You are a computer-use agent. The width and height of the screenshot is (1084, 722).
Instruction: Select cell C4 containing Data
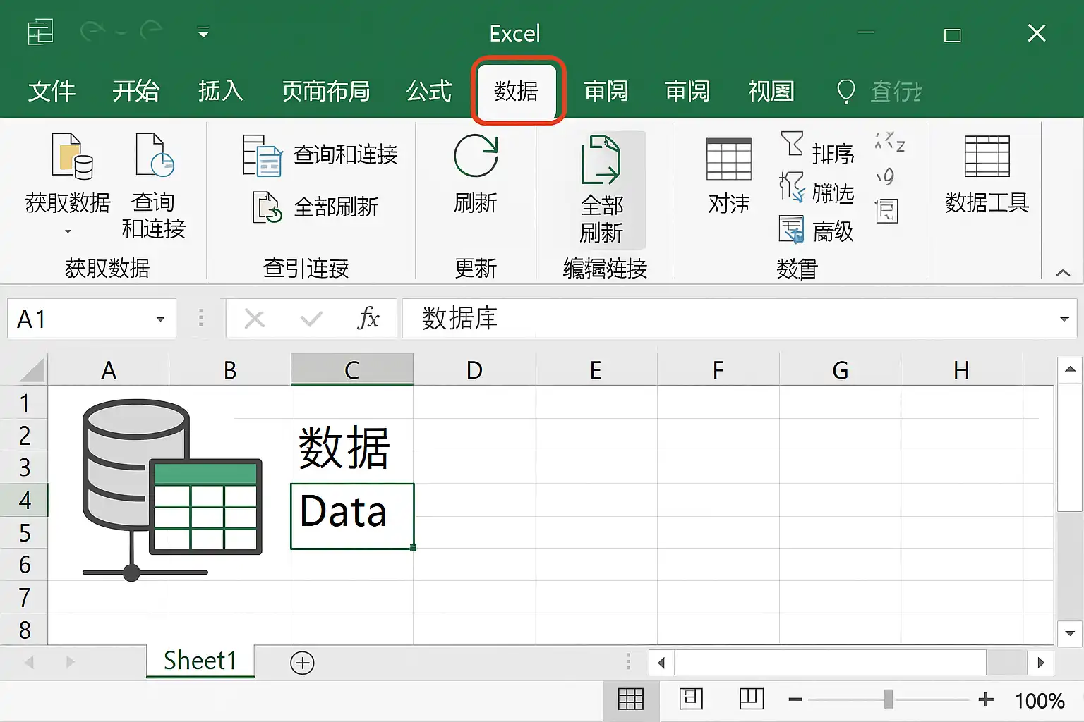(x=352, y=516)
